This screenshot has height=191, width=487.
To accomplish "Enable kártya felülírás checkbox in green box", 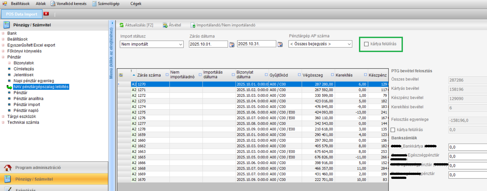I will tap(366, 44).
